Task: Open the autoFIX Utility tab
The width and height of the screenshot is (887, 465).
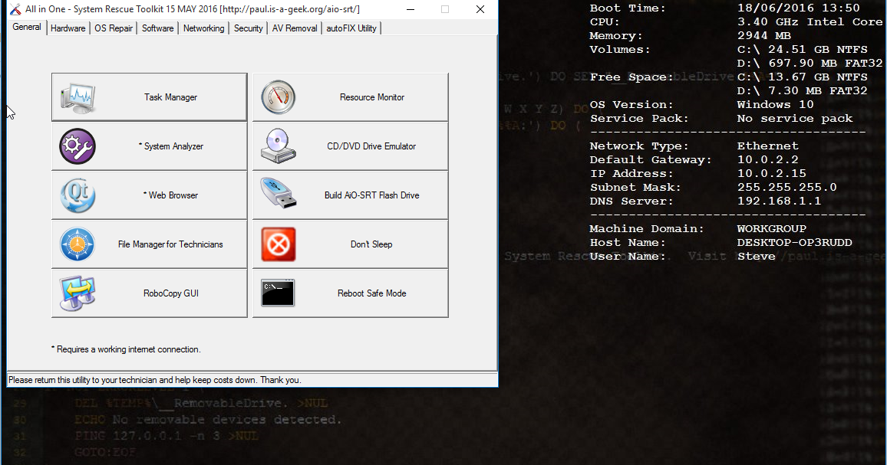Action: (x=351, y=28)
